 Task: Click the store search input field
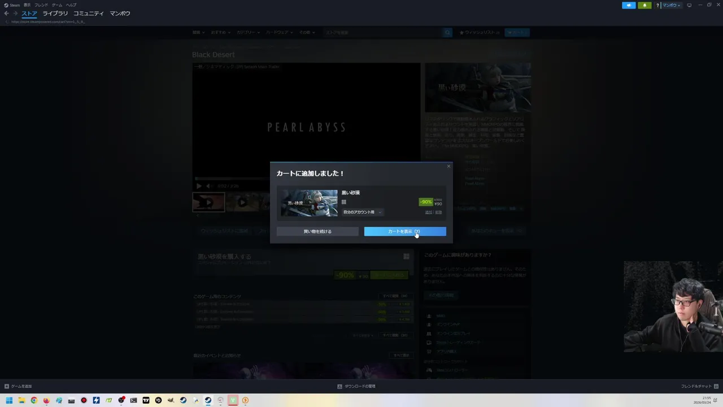(383, 33)
